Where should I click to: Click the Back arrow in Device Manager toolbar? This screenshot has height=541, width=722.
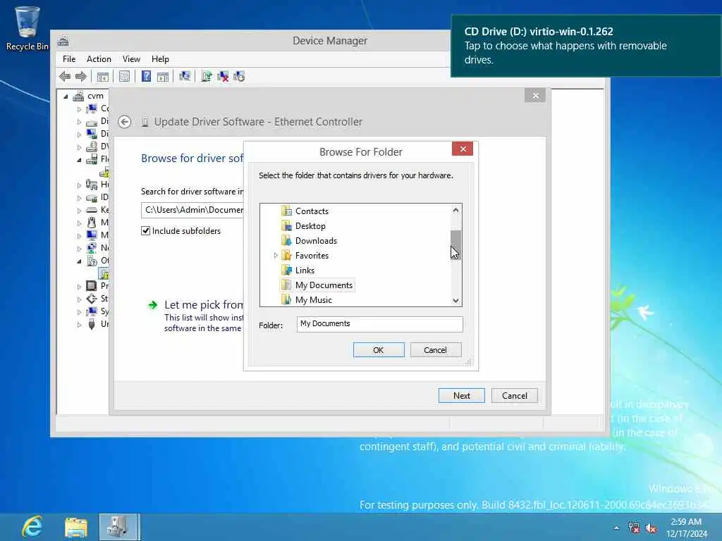coord(65,76)
